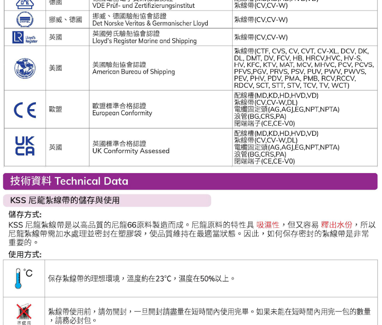The image size is (382, 325).
Task: Click the country cell "歐盟"
Action: [x=56, y=109]
